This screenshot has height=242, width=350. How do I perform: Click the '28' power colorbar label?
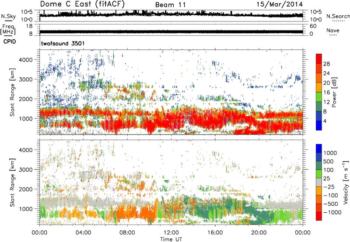pos(326,64)
